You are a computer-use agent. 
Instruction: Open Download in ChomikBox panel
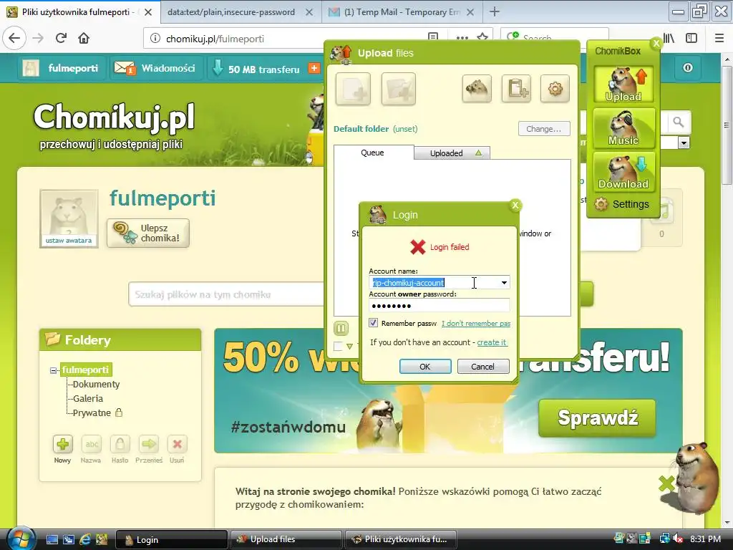coord(623,172)
